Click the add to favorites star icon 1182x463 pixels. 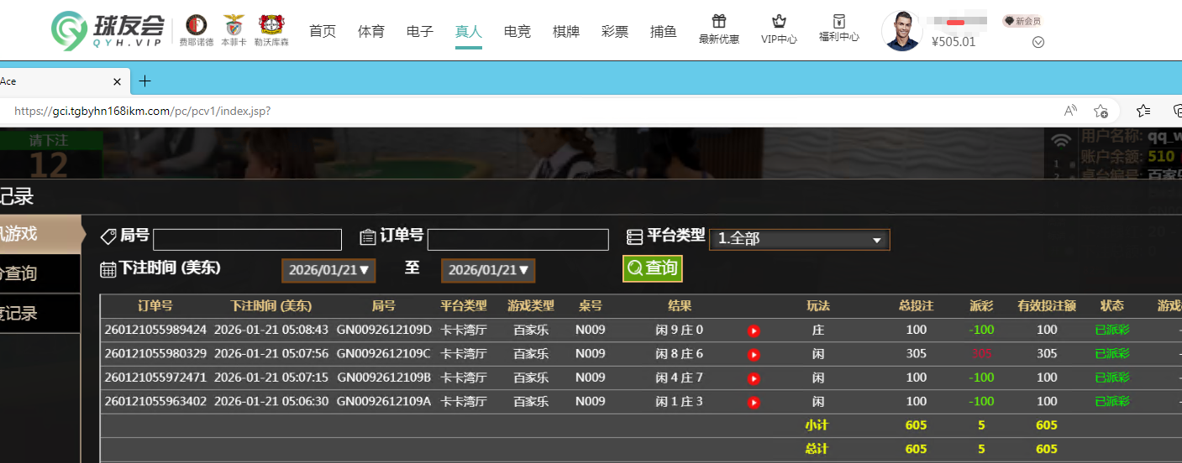1101,111
